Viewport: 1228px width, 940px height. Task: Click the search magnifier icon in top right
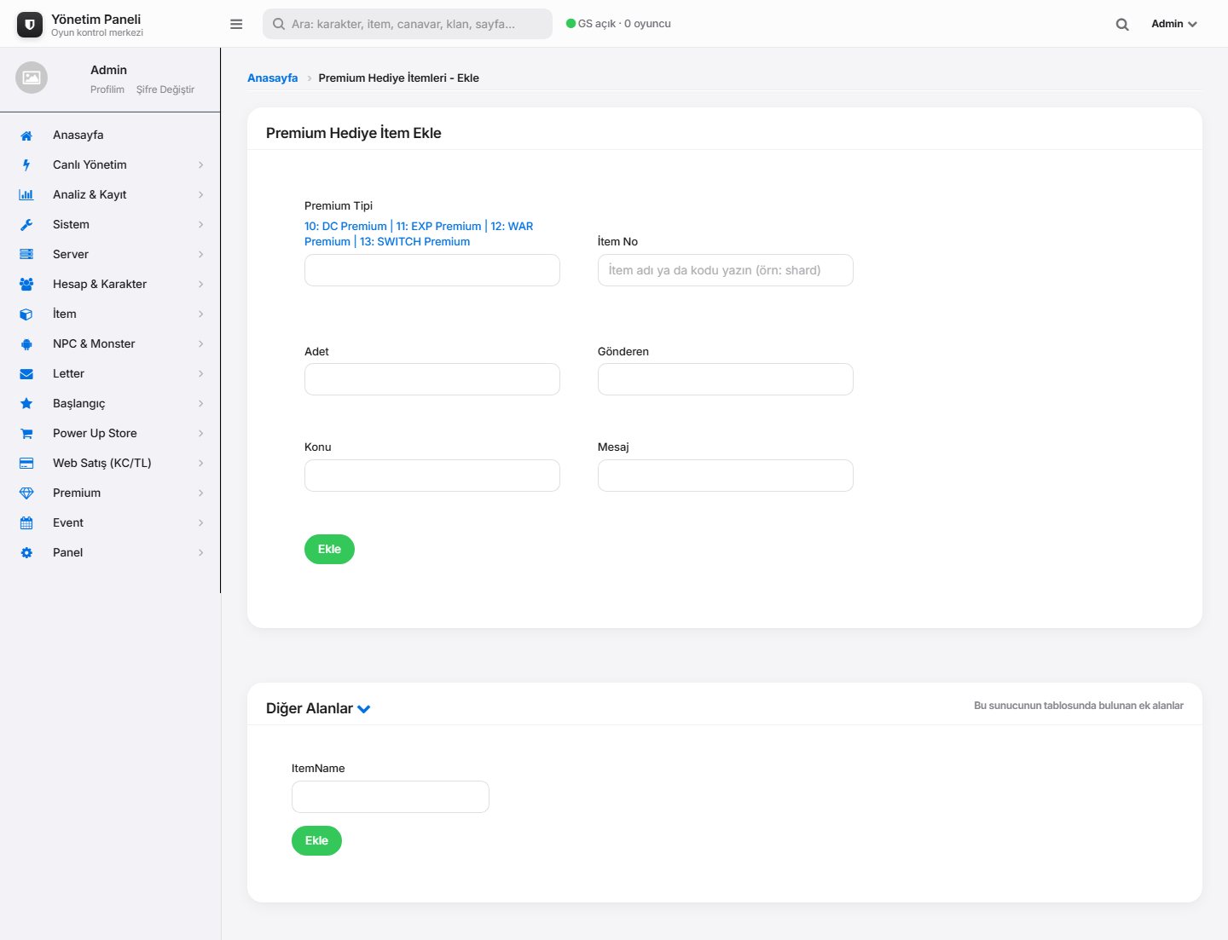click(1122, 25)
